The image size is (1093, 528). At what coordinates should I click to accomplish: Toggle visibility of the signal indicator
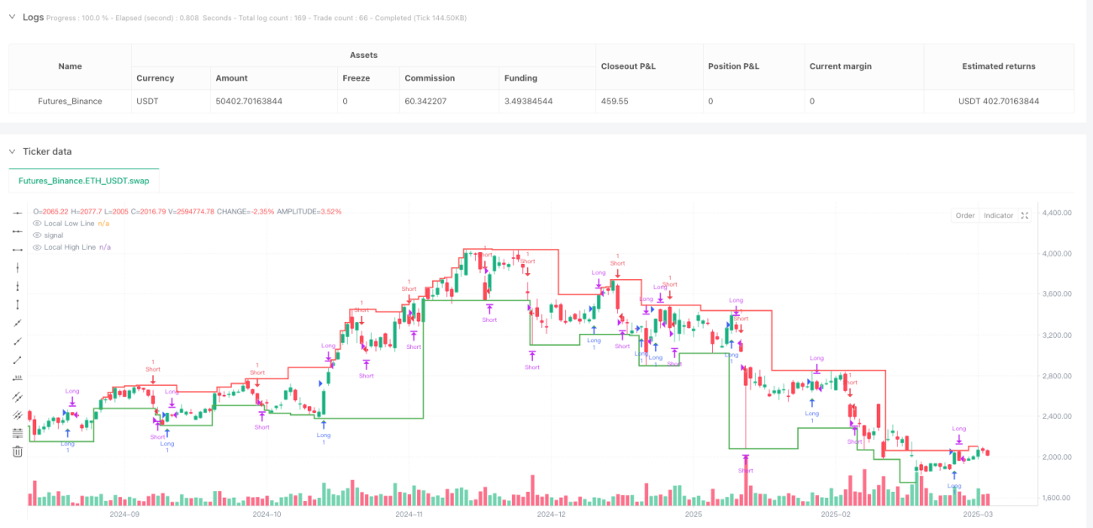point(36,235)
